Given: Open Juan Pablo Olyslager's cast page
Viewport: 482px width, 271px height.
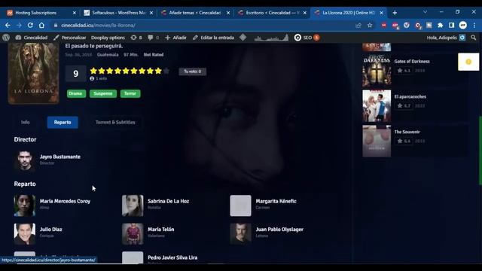Looking at the screenshot, I should [x=279, y=230].
